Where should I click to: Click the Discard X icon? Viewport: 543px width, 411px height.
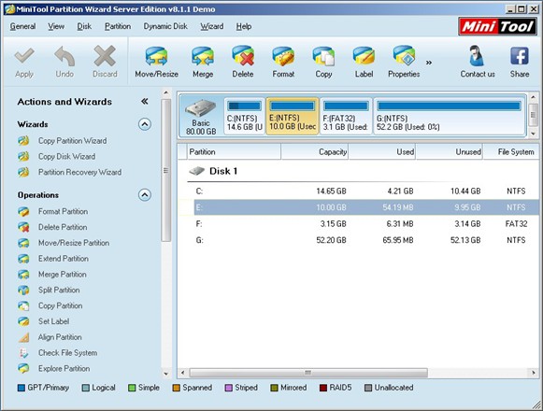(x=105, y=56)
